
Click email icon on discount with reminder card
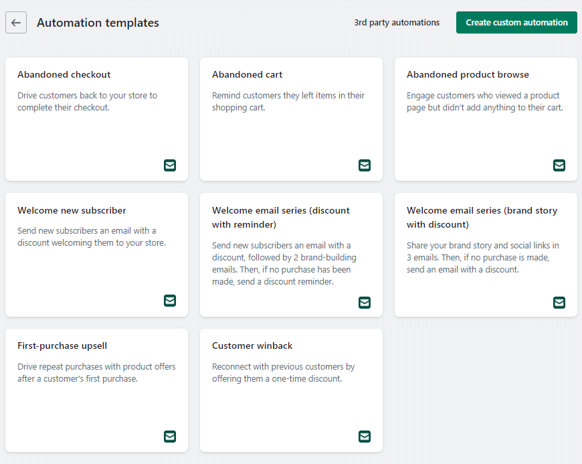(x=365, y=303)
